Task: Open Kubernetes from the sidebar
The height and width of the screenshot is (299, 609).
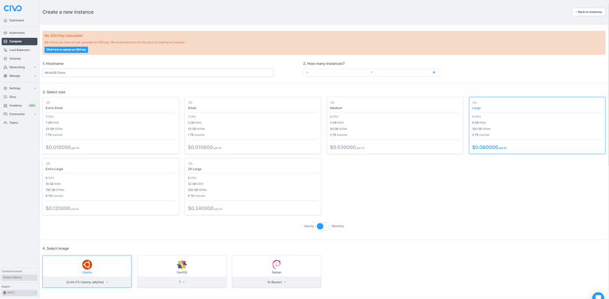Action: click(17, 32)
